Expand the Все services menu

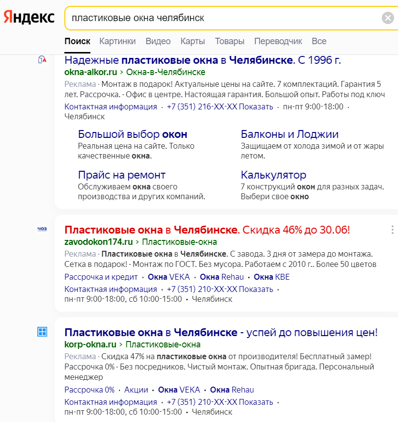click(319, 41)
